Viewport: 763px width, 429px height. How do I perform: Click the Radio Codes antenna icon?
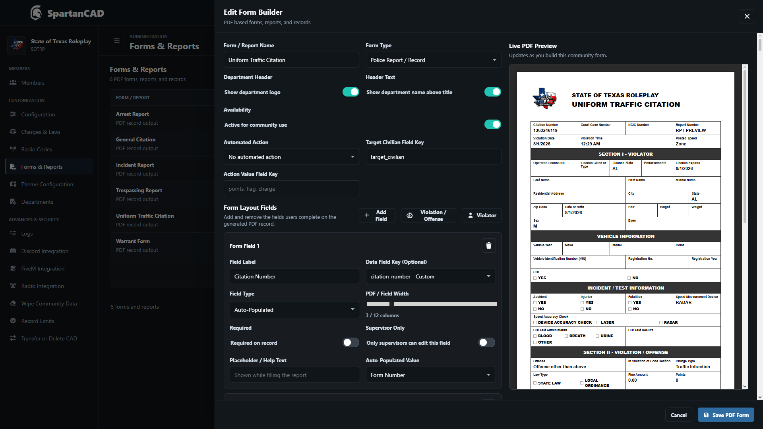point(13,149)
